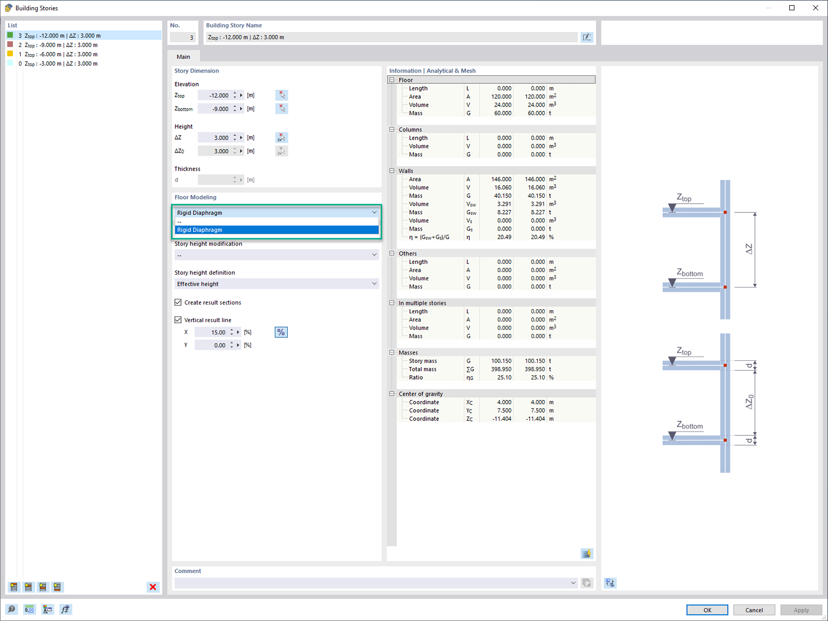Viewport: 828px width, 621px height.
Task: Collapse the Walls information group
Action: pos(392,171)
